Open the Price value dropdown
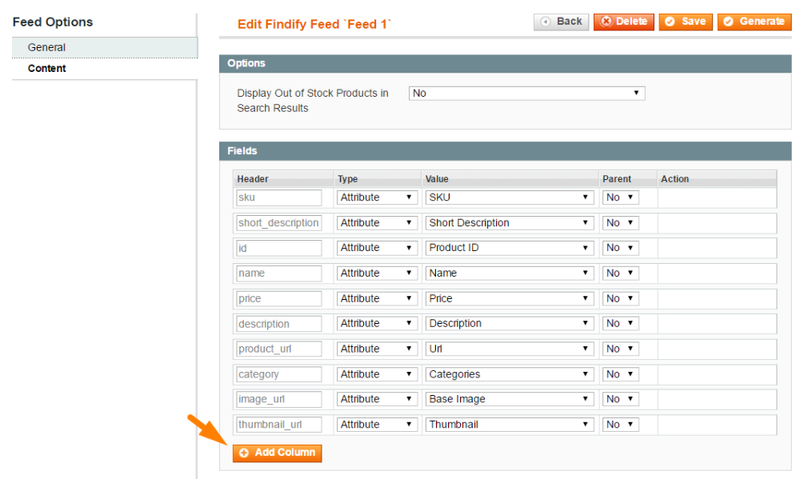The height and width of the screenshot is (479, 800). click(510, 298)
